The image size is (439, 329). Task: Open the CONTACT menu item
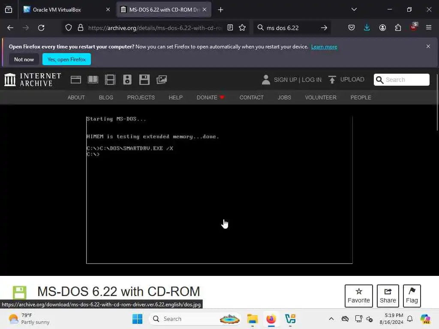click(x=251, y=97)
